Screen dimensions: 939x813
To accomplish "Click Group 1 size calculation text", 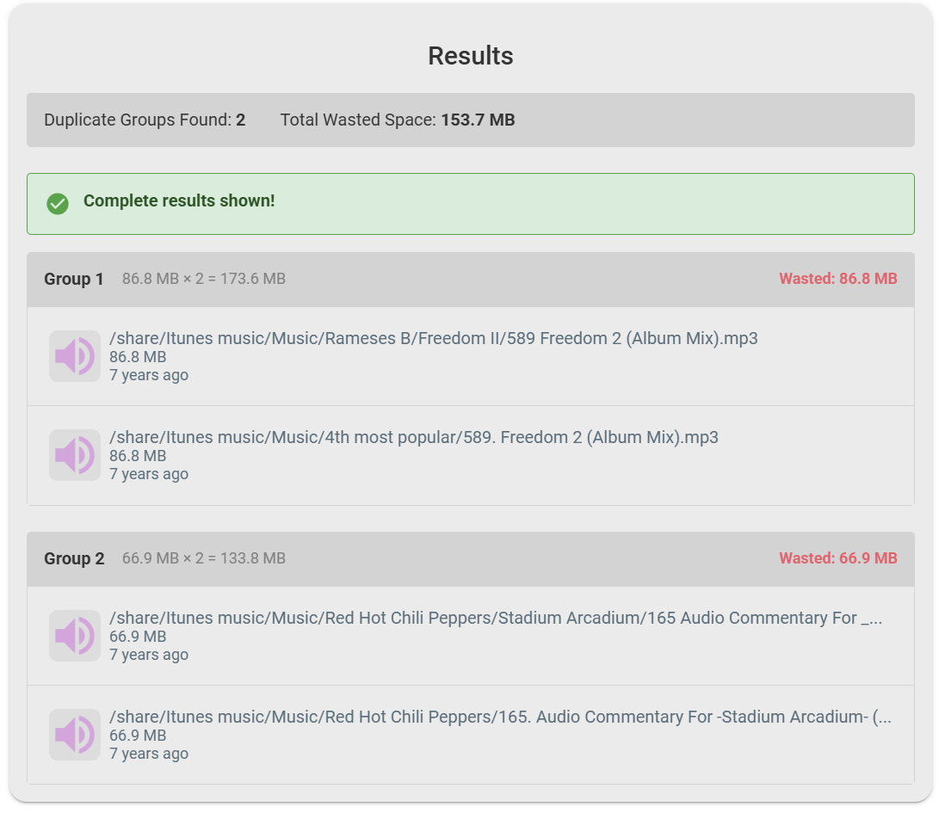I will point(204,279).
